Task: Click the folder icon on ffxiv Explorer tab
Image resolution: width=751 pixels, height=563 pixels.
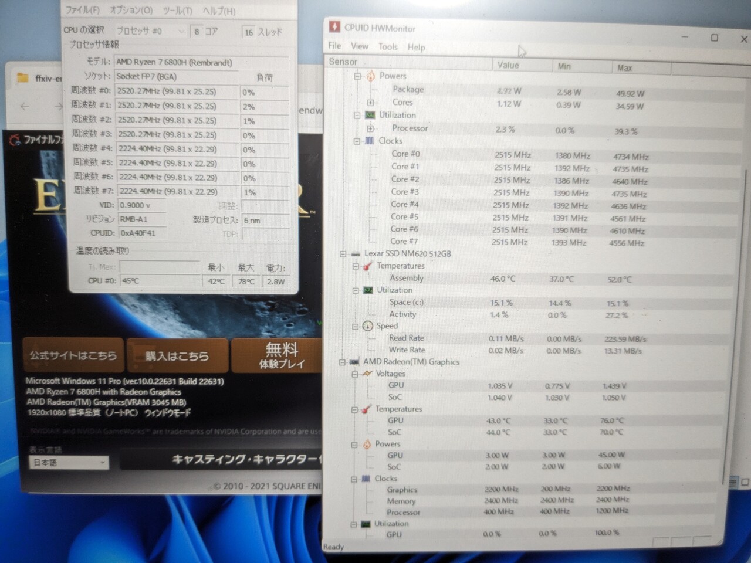Action: click(23, 77)
